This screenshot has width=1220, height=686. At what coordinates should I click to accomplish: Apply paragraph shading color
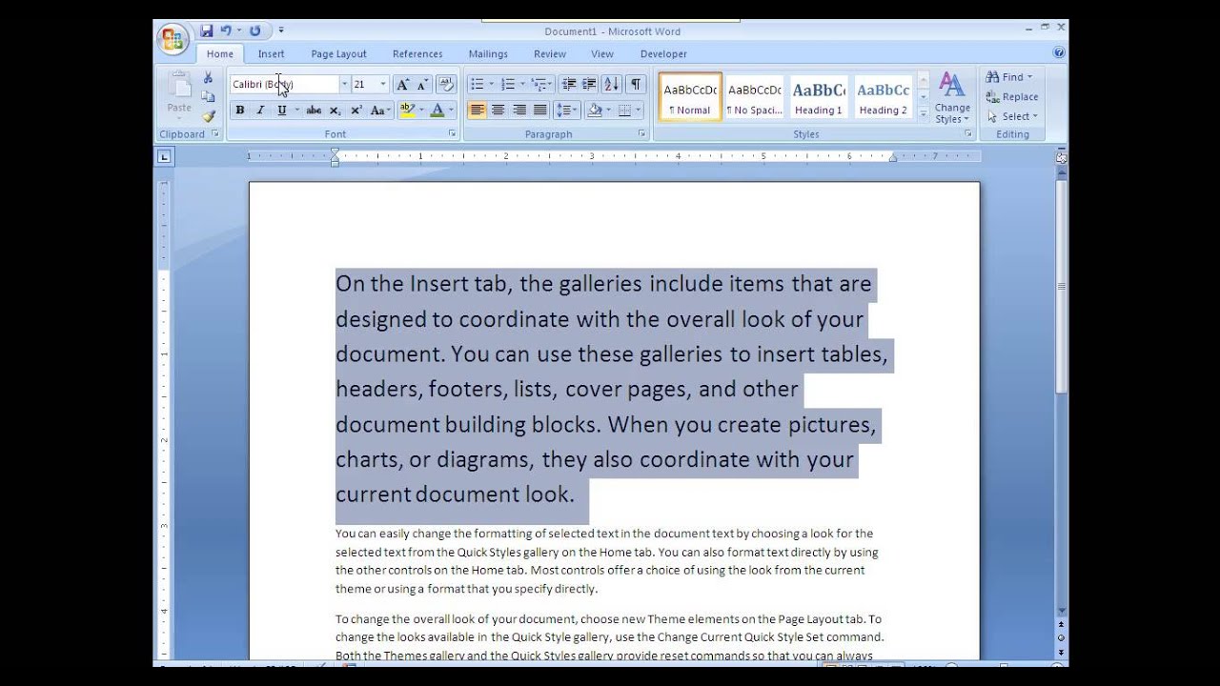click(595, 111)
